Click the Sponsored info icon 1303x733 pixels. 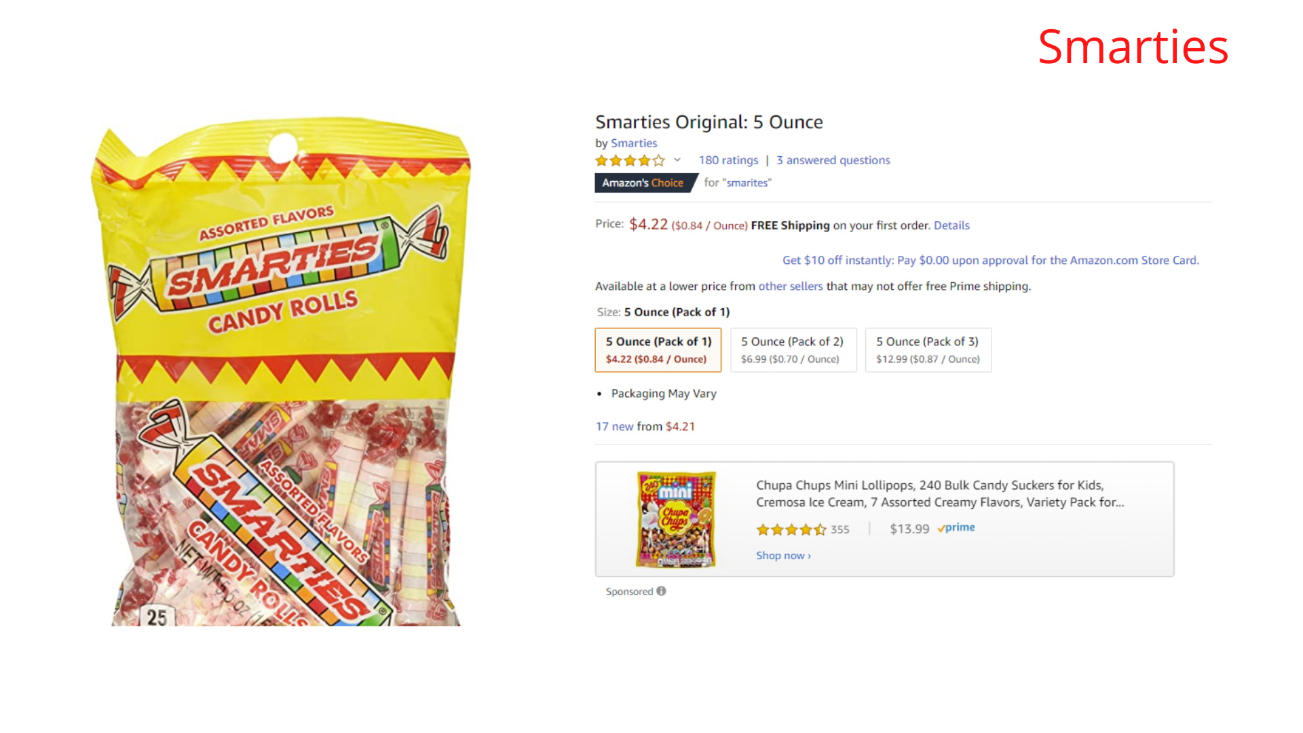tap(661, 591)
